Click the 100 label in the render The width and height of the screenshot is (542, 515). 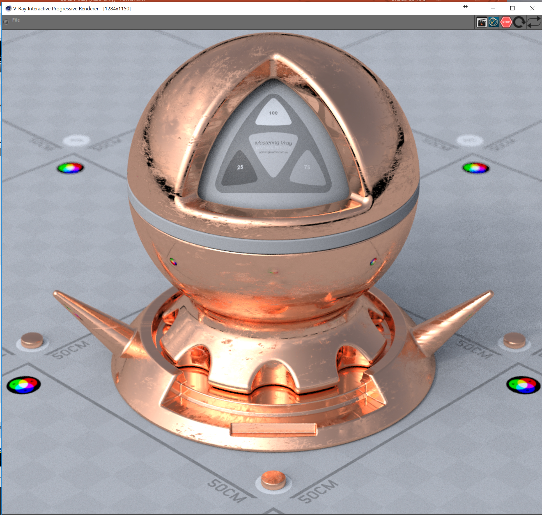coord(273,113)
